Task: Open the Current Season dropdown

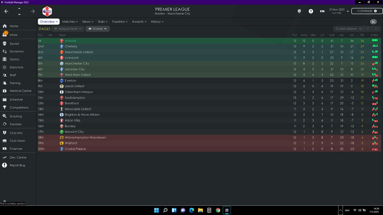Action: coord(348,29)
